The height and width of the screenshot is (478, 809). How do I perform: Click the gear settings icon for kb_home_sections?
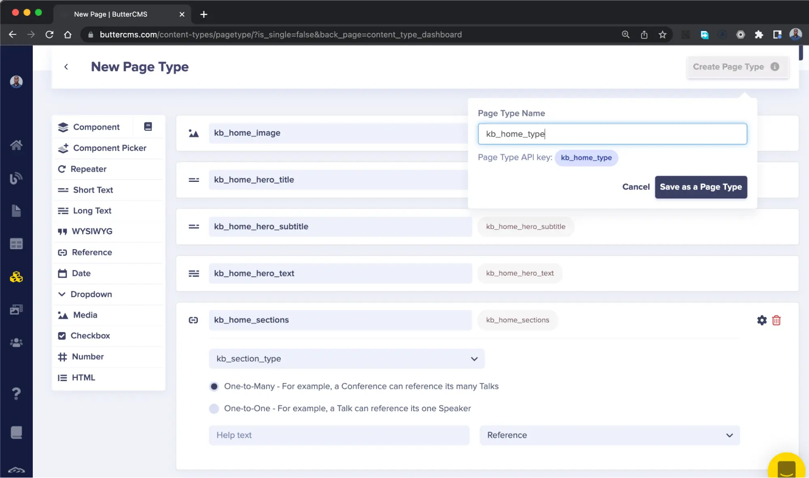click(762, 320)
